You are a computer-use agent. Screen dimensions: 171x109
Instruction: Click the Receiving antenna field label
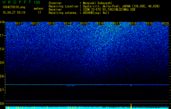(63, 13)
